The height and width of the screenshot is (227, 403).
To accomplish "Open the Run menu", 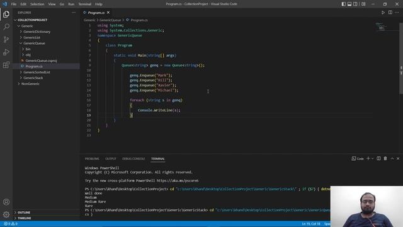I will tap(71, 4).
